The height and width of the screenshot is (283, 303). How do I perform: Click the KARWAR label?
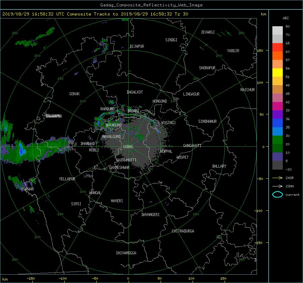(x=28, y=189)
